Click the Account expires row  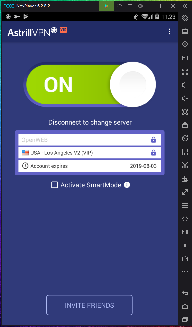[90, 166]
